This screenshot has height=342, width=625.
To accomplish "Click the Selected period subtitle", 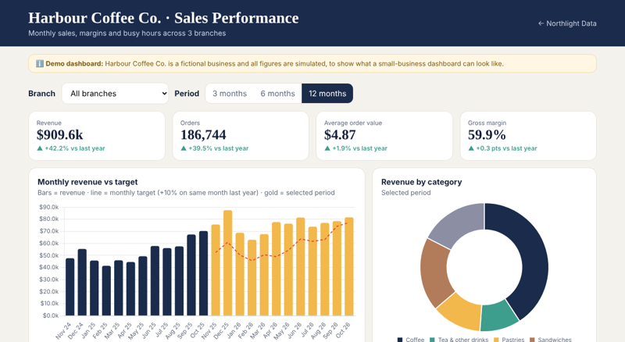I will tap(405, 193).
